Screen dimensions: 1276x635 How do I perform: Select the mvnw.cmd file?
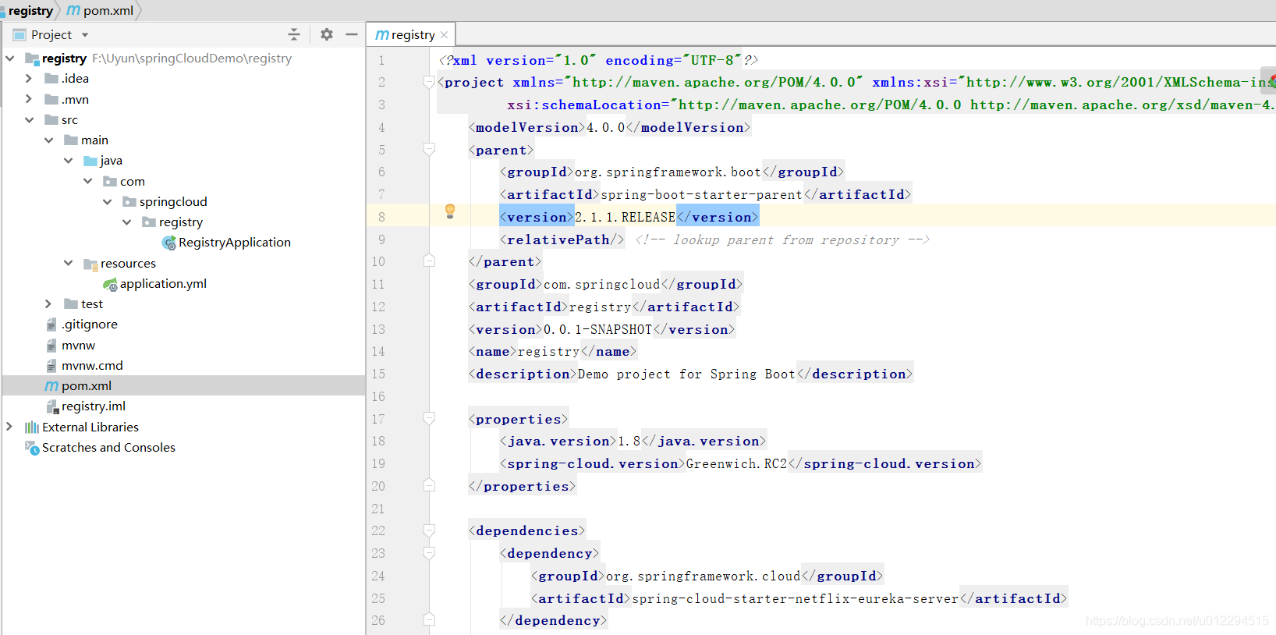click(92, 365)
